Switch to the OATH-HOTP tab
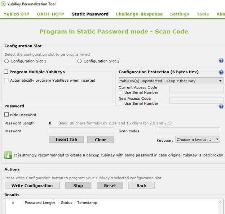Image resolution: width=225 pixels, height=214 pixels. click(50, 14)
